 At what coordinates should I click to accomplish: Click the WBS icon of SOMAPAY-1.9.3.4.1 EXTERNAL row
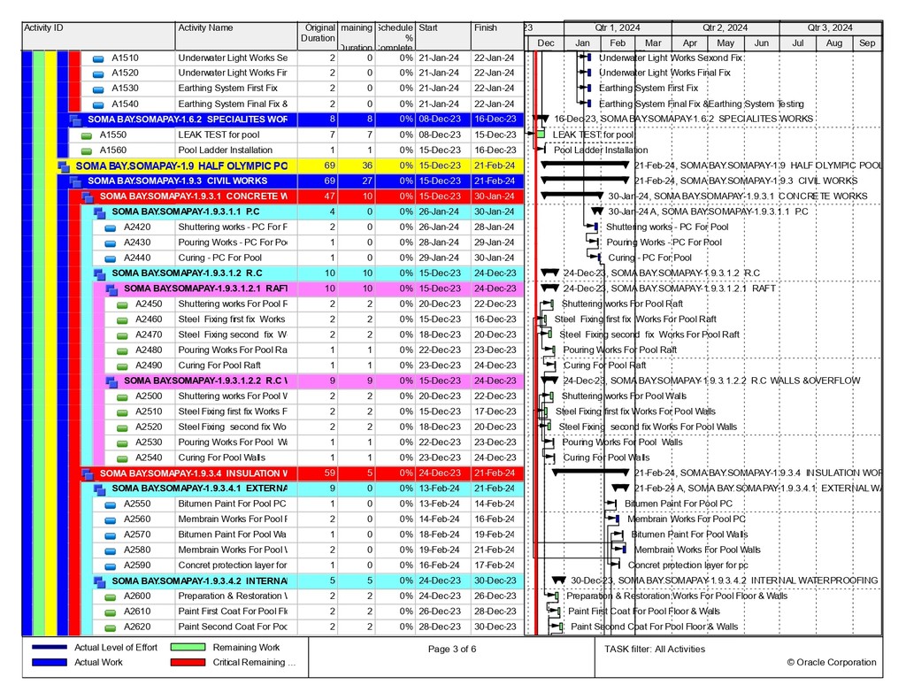[99, 489]
